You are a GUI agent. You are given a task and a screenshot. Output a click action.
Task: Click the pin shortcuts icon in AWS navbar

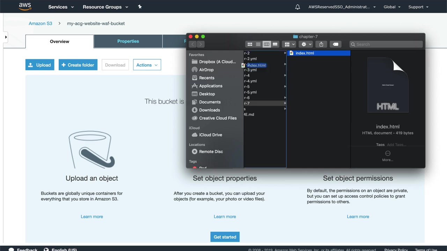point(140,7)
